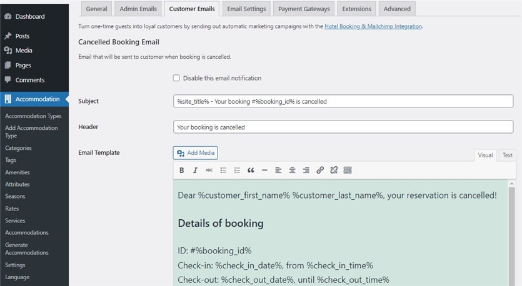Viewport: 522px width, 286px height.
Task: Toggle the editor toolbar (kitchen sink)
Action: tap(348, 170)
